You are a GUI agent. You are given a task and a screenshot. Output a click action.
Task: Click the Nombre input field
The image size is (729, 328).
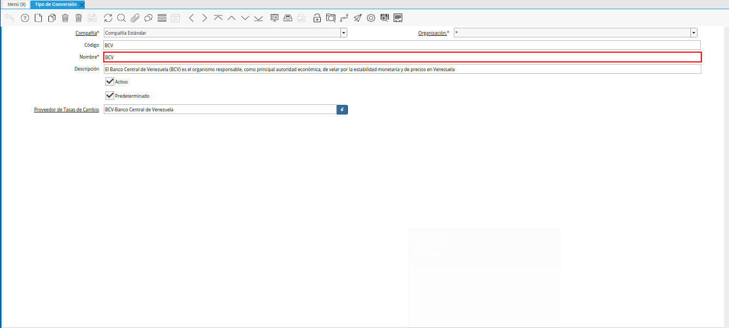(402, 57)
